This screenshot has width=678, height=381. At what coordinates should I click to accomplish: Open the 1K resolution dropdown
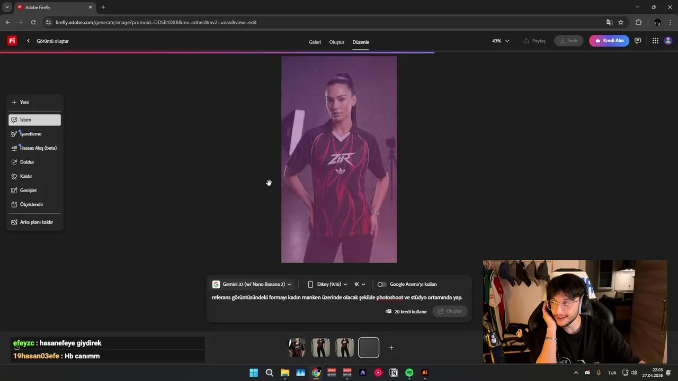point(360,284)
